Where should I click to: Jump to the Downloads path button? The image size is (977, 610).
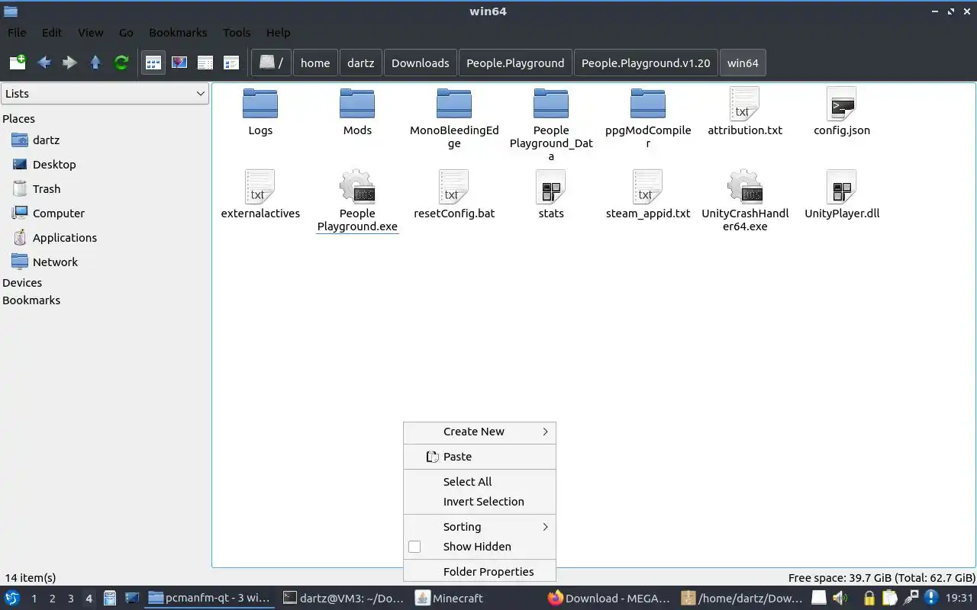click(421, 63)
